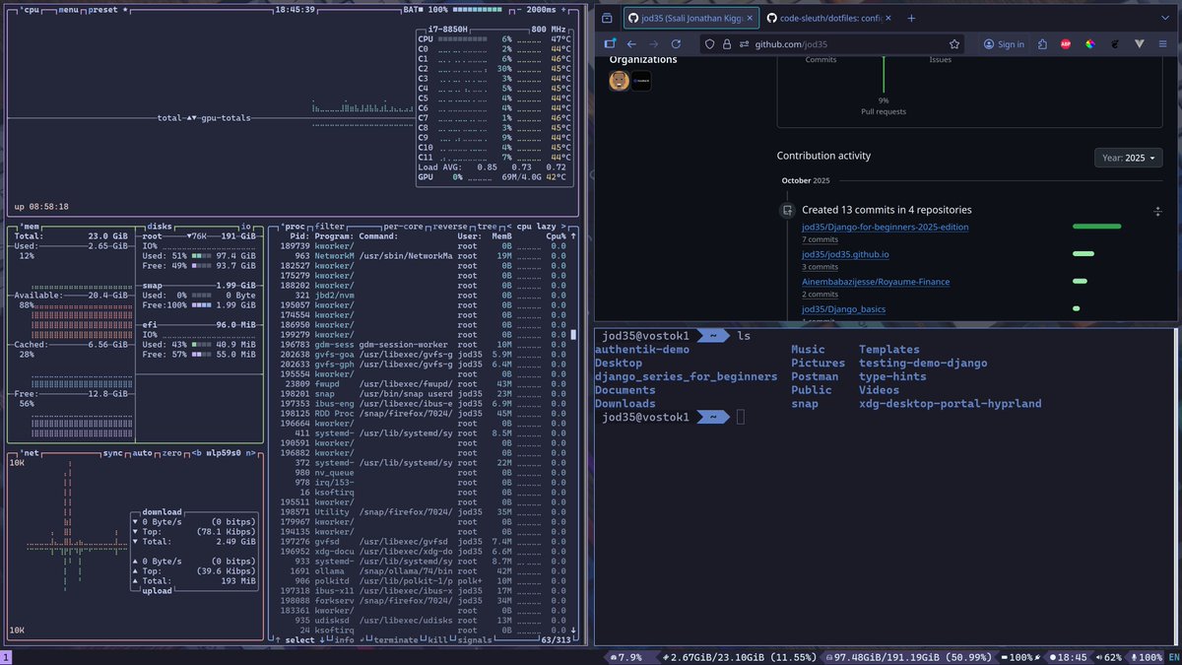
Task: Click the 7 commits link
Action: pos(820,239)
